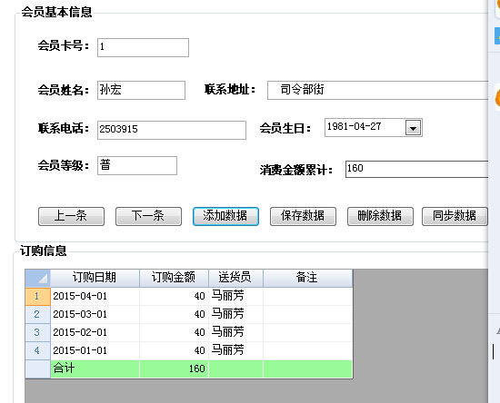The width and height of the screenshot is (500, 403).
Task: Click the 添加数据 add data button
Action: pyautogui.click(x=225, y=216)
